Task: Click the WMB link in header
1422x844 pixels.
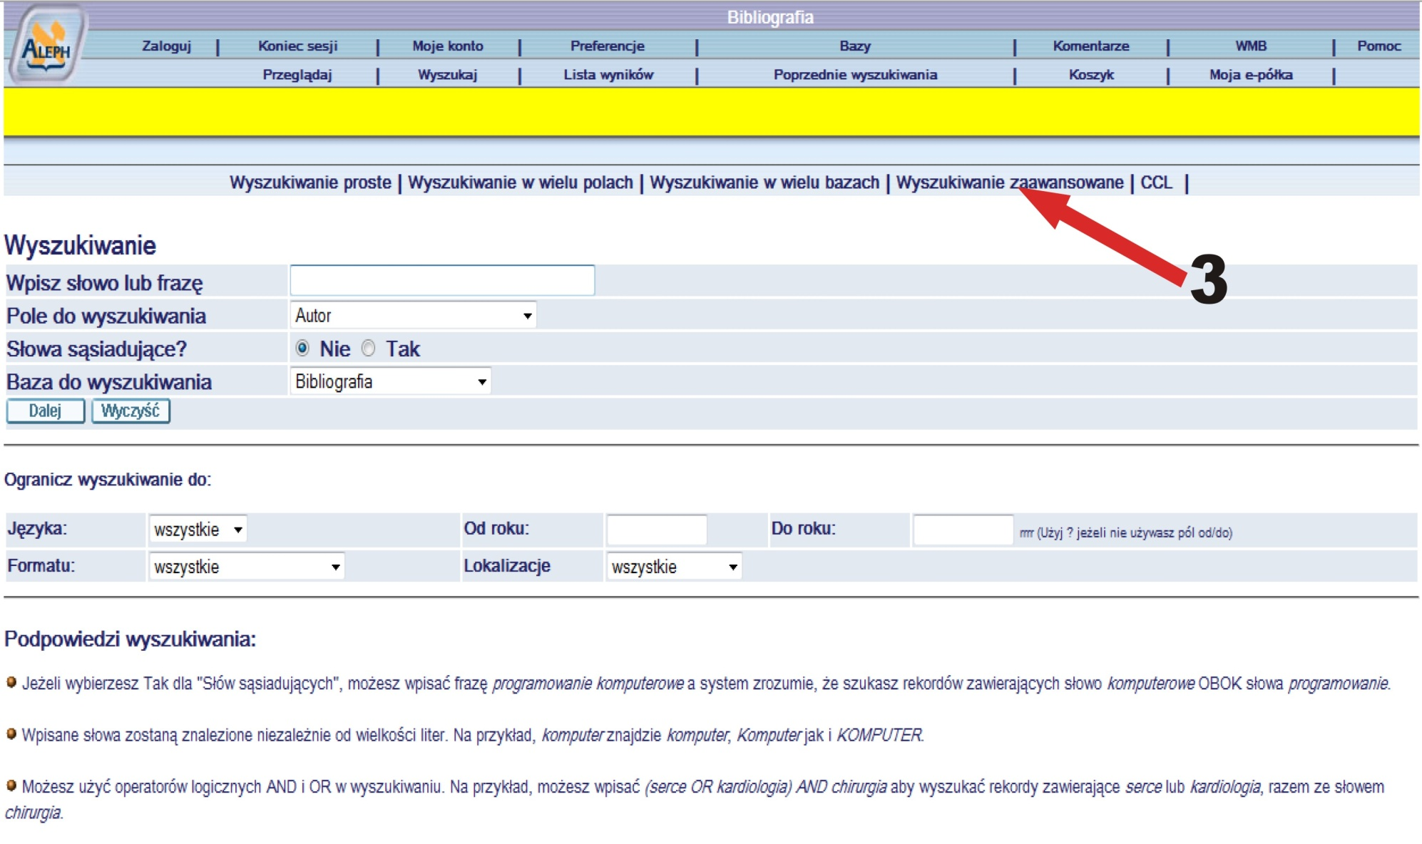Action: pos(1251,46)
